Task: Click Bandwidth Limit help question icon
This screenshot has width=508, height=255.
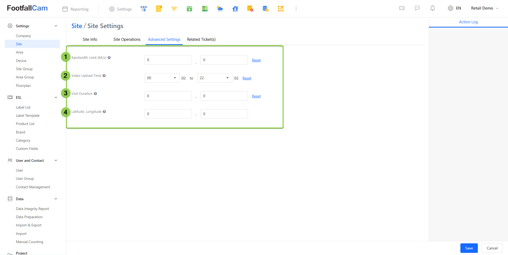Action: [109, 58]
